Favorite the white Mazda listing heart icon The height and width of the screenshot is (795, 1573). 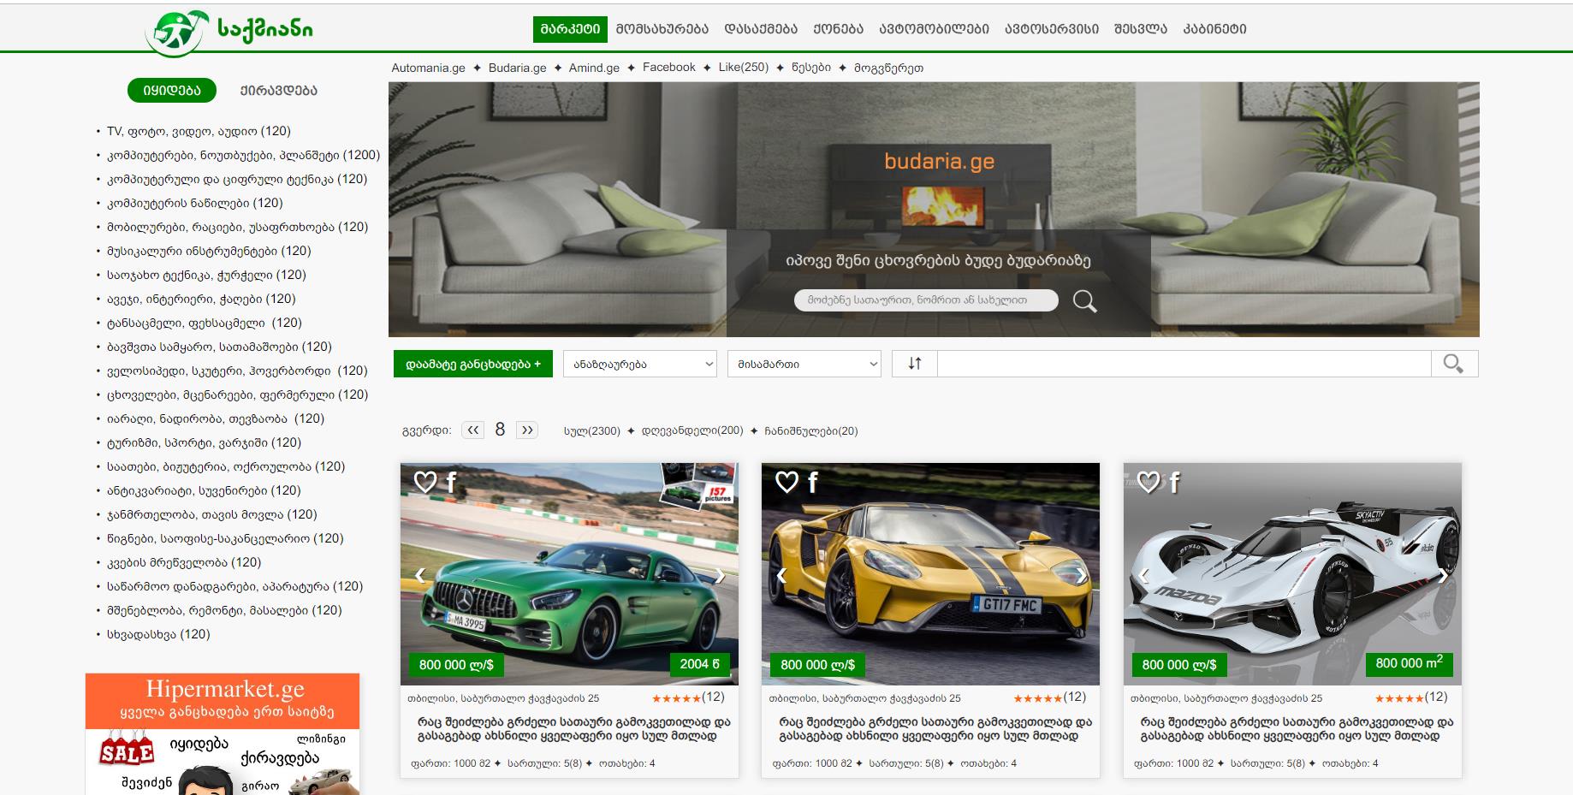coord(1148,483)
